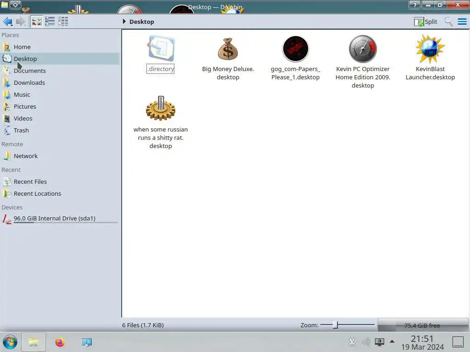Select KevinBlast Launcher sun icon
The height and width of the screenshot is (352, 470).
click(430, 49)
